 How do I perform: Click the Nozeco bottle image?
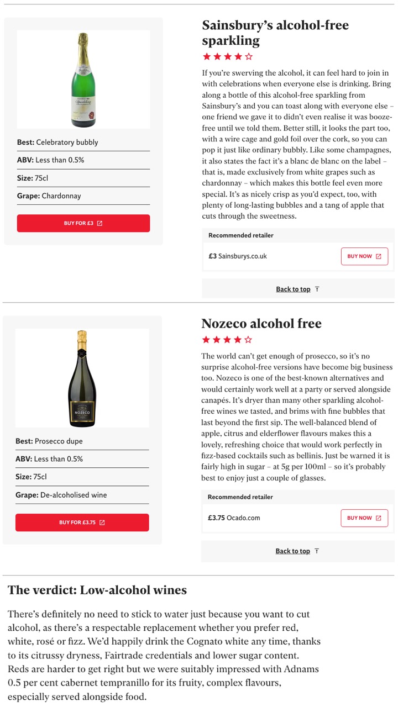(82, 378)
